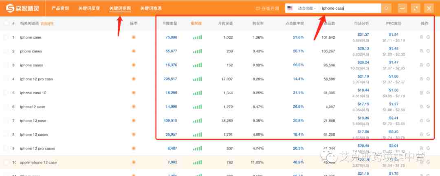Check the box for iphone case 12

pos(6,93)
